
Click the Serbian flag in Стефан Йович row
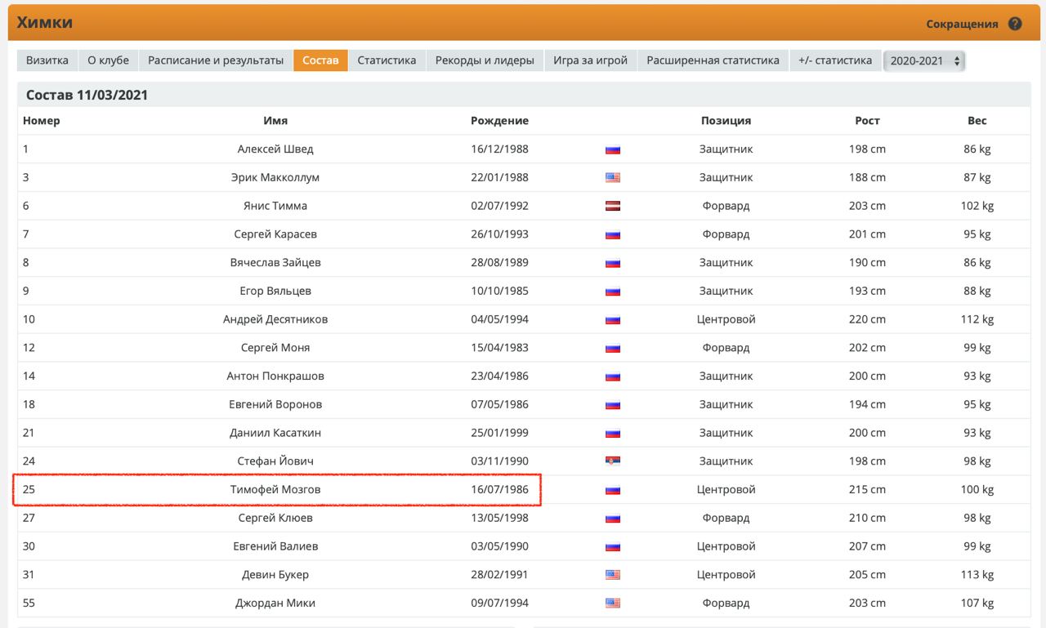pos(613,461)
